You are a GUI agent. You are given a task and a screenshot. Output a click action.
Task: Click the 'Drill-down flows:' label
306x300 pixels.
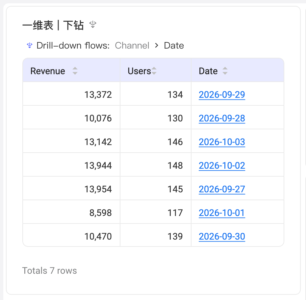point(73,46)
